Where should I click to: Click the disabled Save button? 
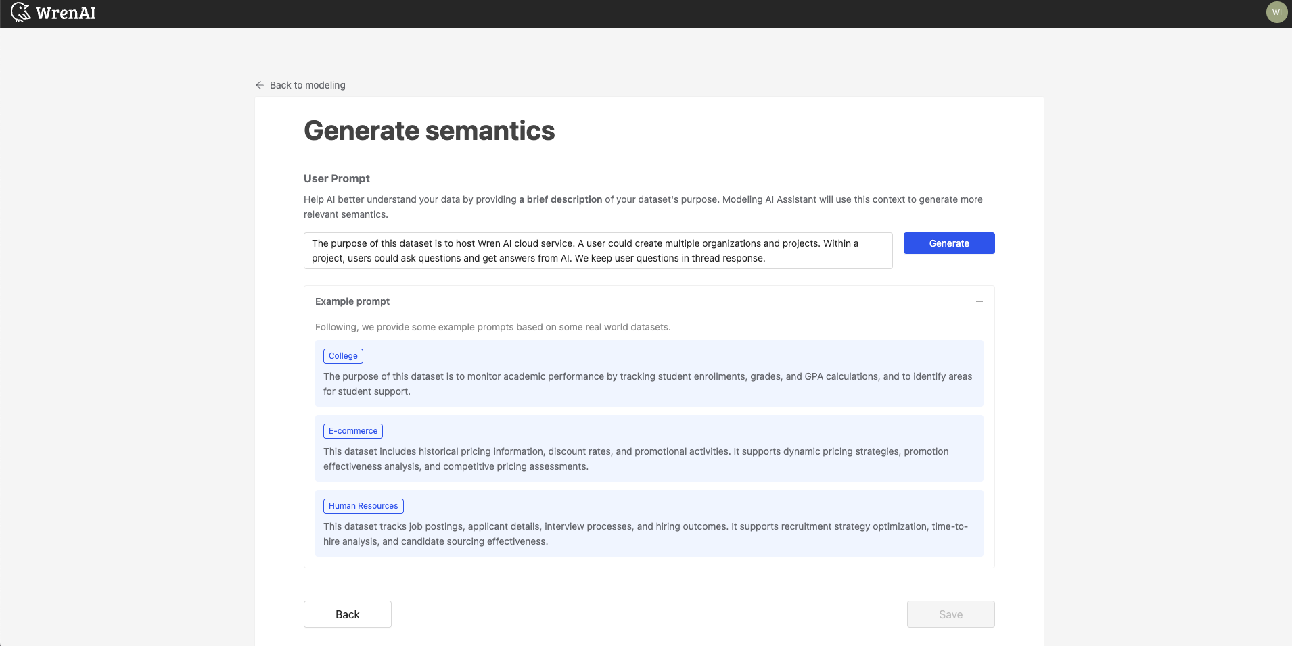click(950, 614)
